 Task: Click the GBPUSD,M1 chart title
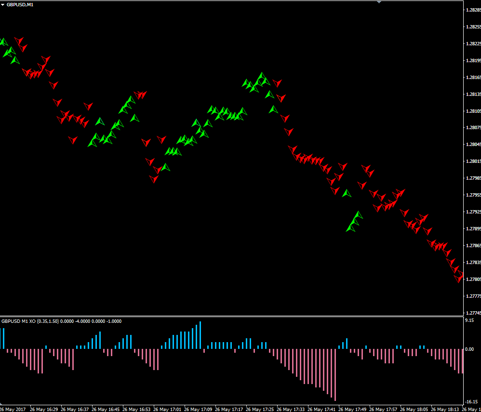point(20,5)
